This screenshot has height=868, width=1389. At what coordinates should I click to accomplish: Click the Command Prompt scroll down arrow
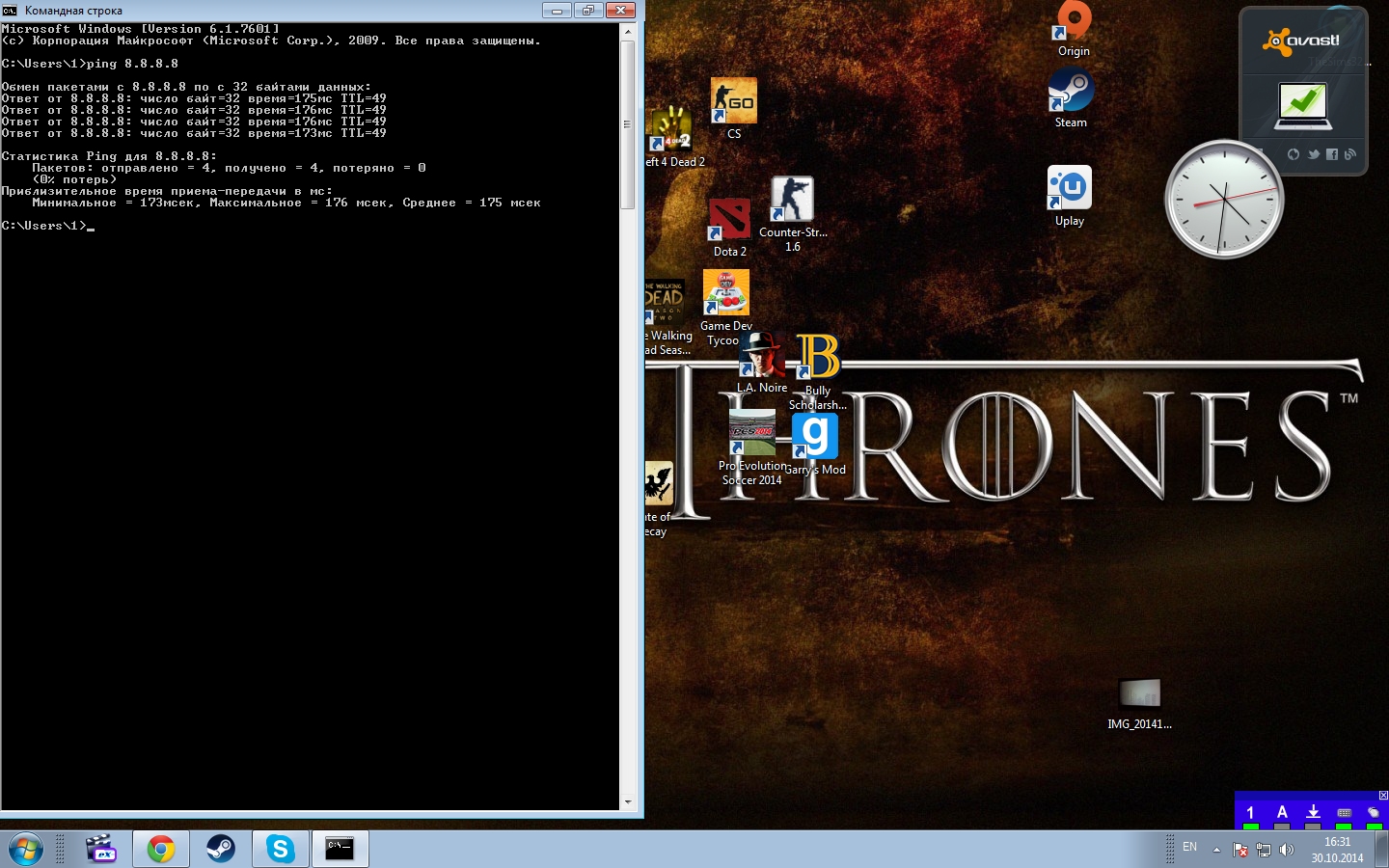[628, 801]
